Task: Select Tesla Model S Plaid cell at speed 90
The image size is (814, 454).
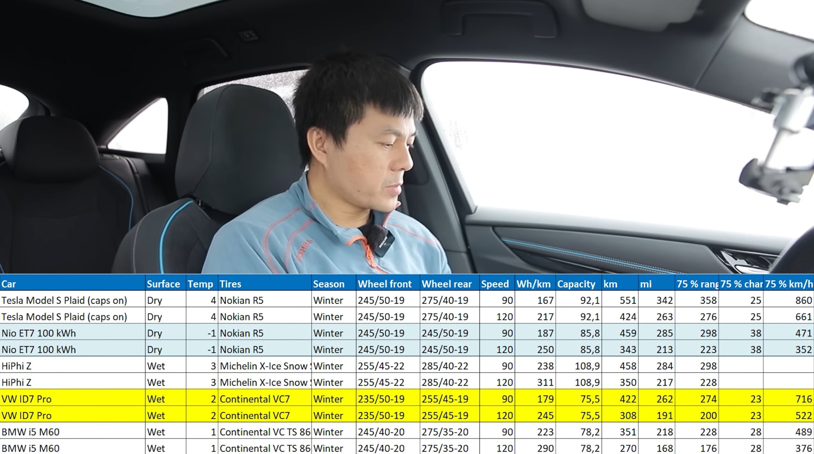Action: (x=72, y=300)
